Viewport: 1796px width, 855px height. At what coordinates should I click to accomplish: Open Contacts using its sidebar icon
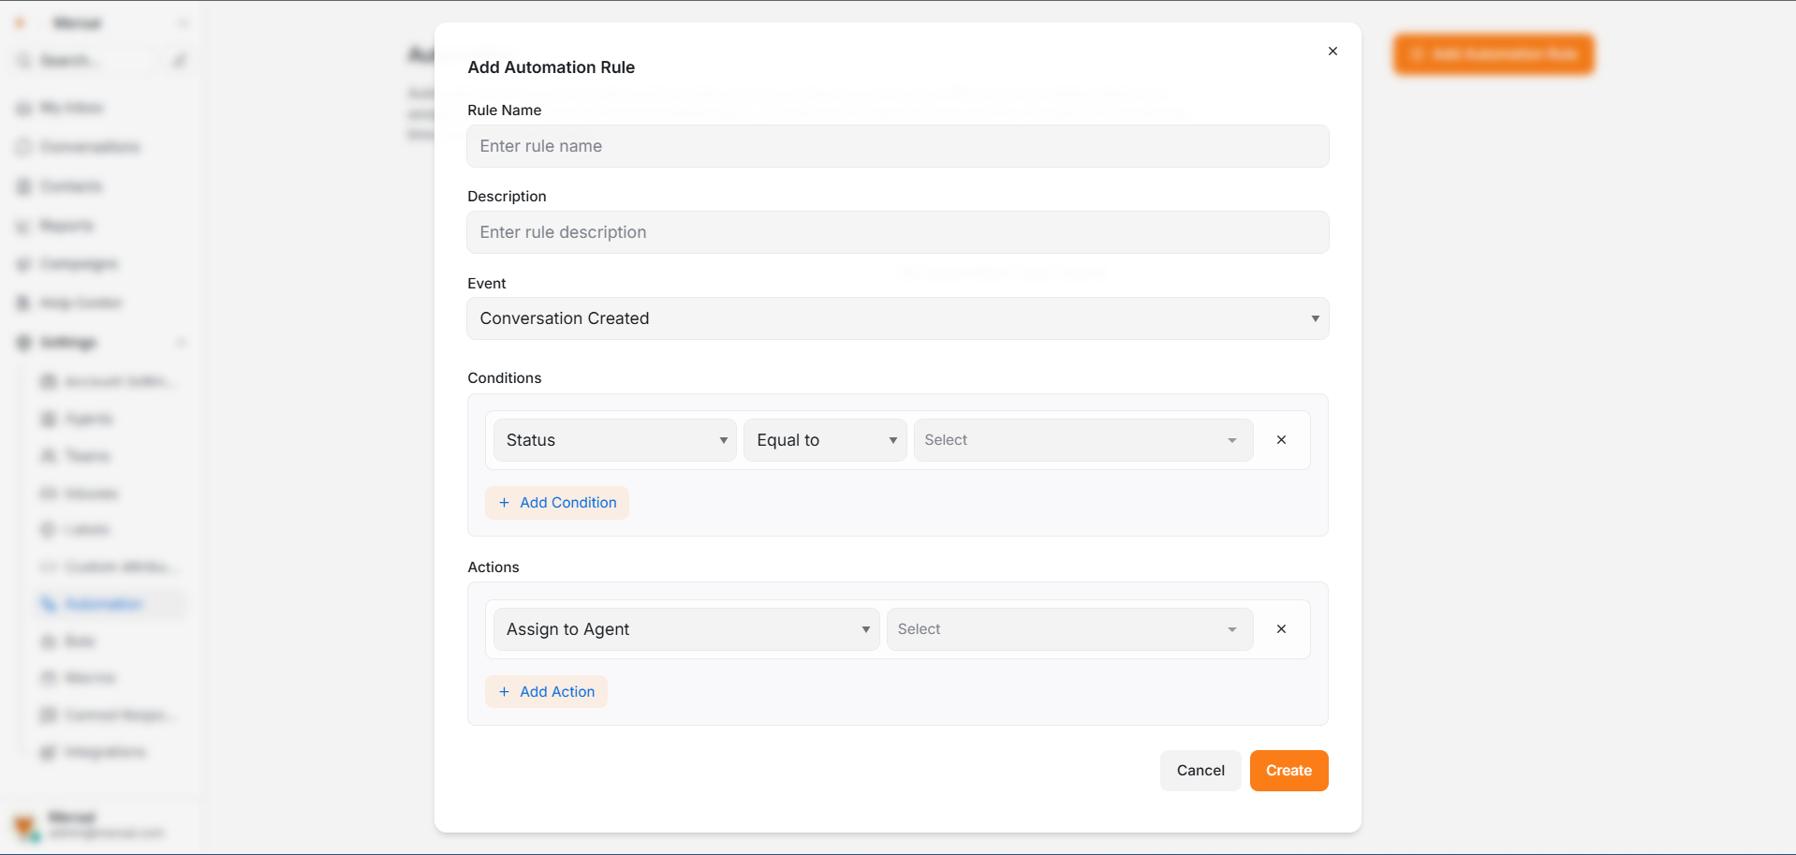(x=22, y=186)
